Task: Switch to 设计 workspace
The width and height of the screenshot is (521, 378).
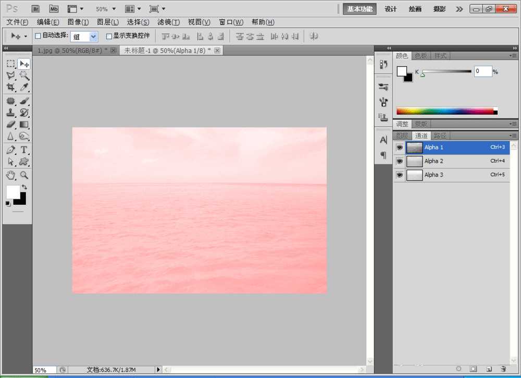Action: [391, 9]
